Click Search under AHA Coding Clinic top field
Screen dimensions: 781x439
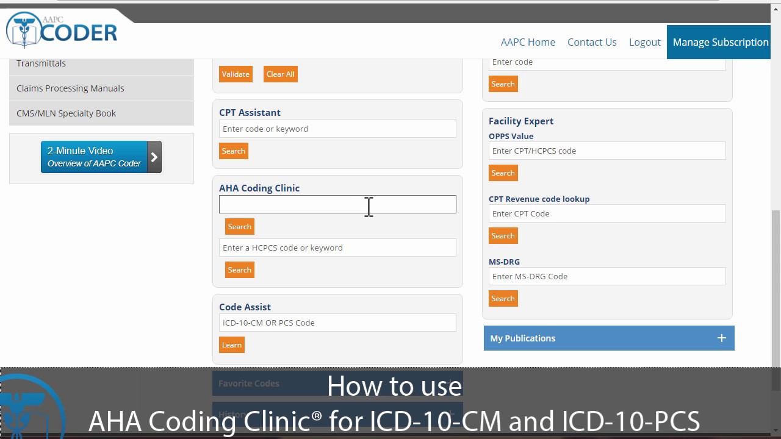tap(240, 227)
